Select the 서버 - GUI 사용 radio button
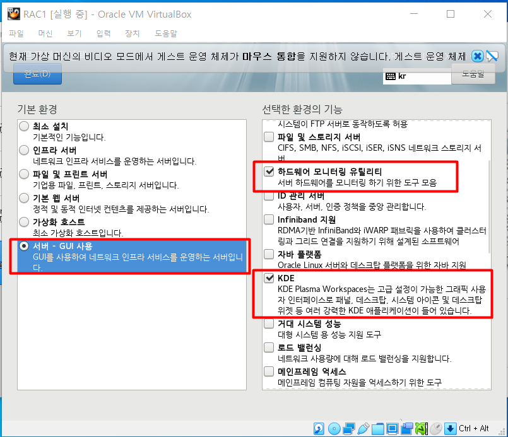This screenshot has height=437, width=508. coord(24,246)
